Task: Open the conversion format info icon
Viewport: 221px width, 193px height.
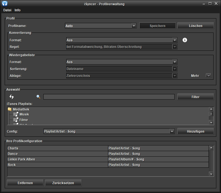Action: [x=185, y=40]
